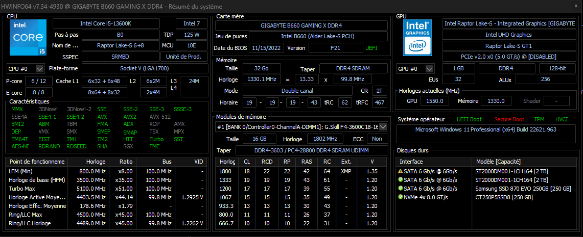The width and height of the screenshot is (583, 237).
Task: Click the PCIe v2.0 x0 [DISABLED] field
Action: click(x=508, y=57)
